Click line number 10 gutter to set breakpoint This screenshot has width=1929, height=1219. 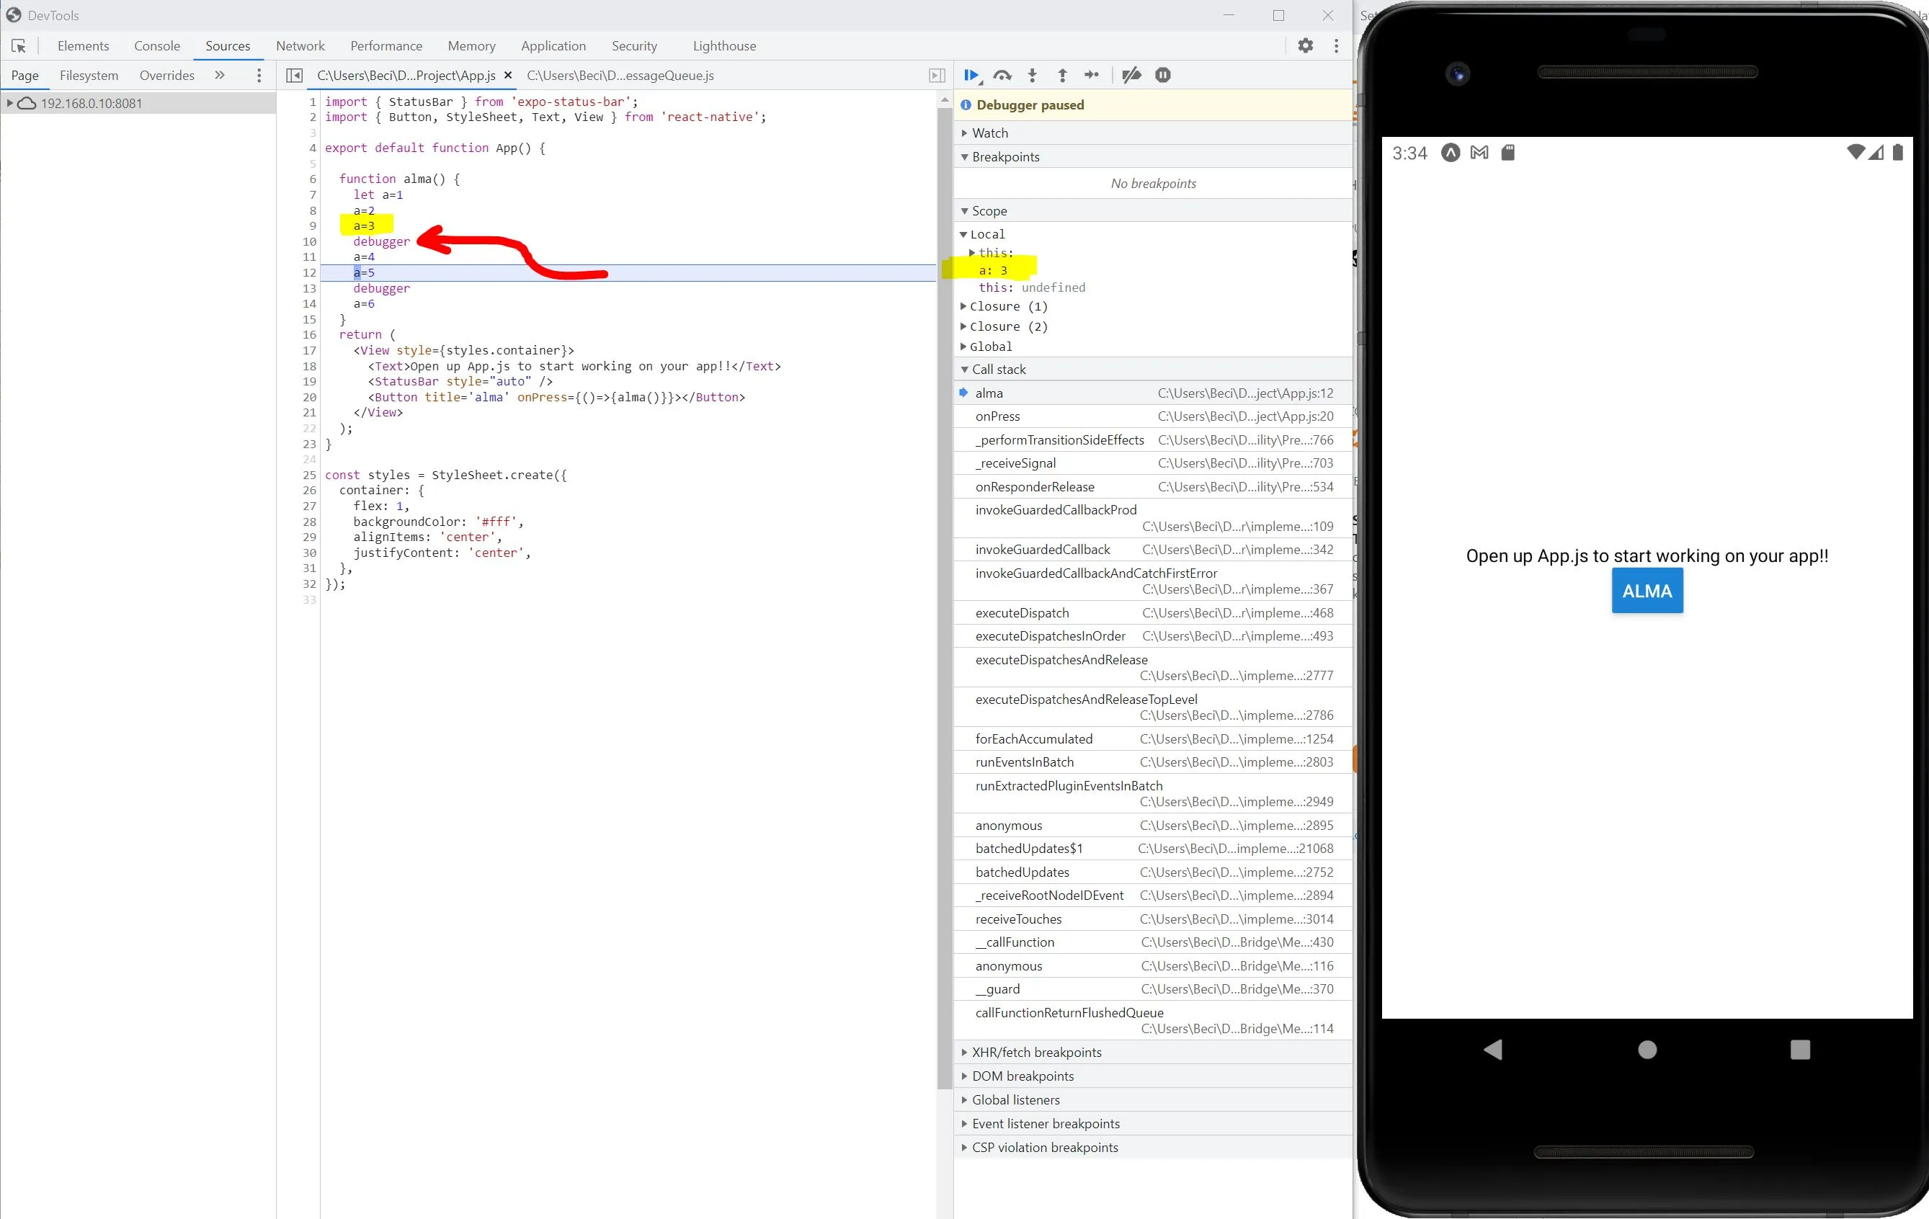coord(309,241)
